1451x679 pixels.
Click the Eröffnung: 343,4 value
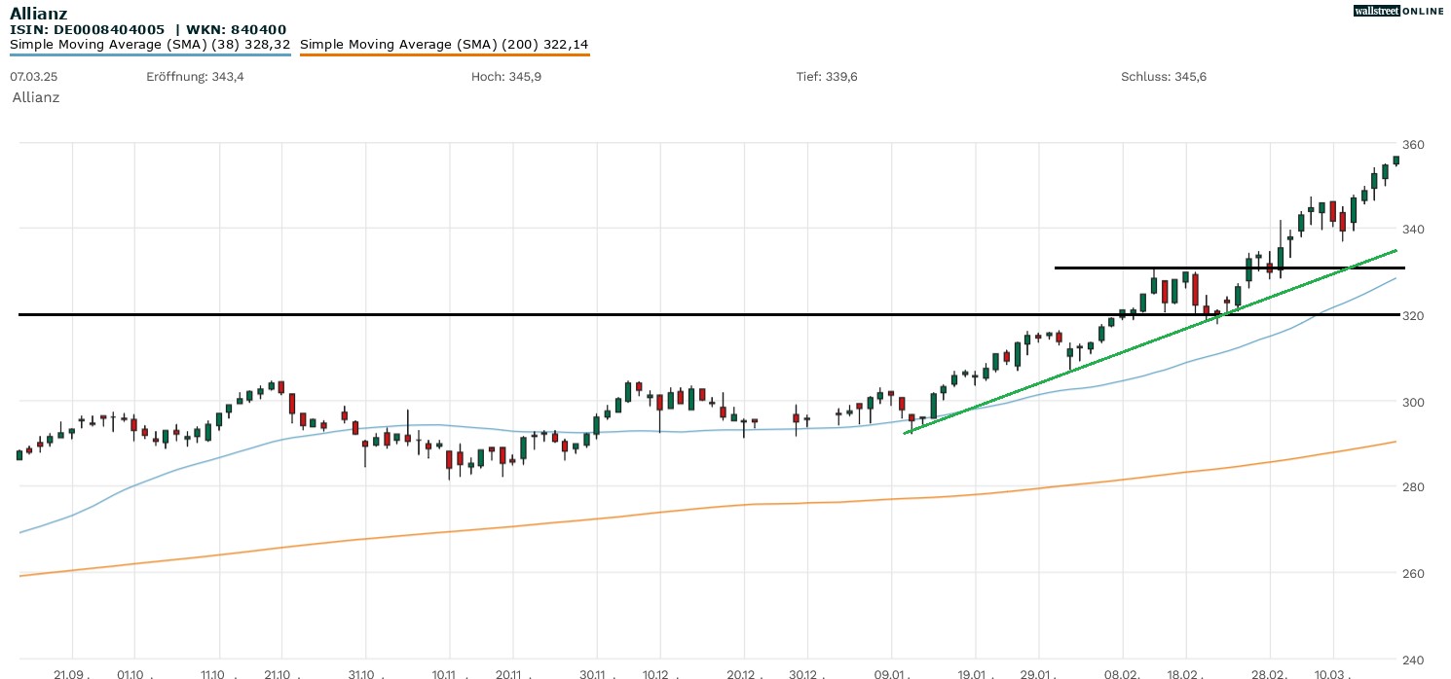tap(195, 76)
